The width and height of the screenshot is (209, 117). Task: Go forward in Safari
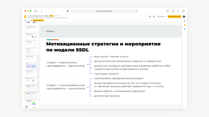point(45,11)
